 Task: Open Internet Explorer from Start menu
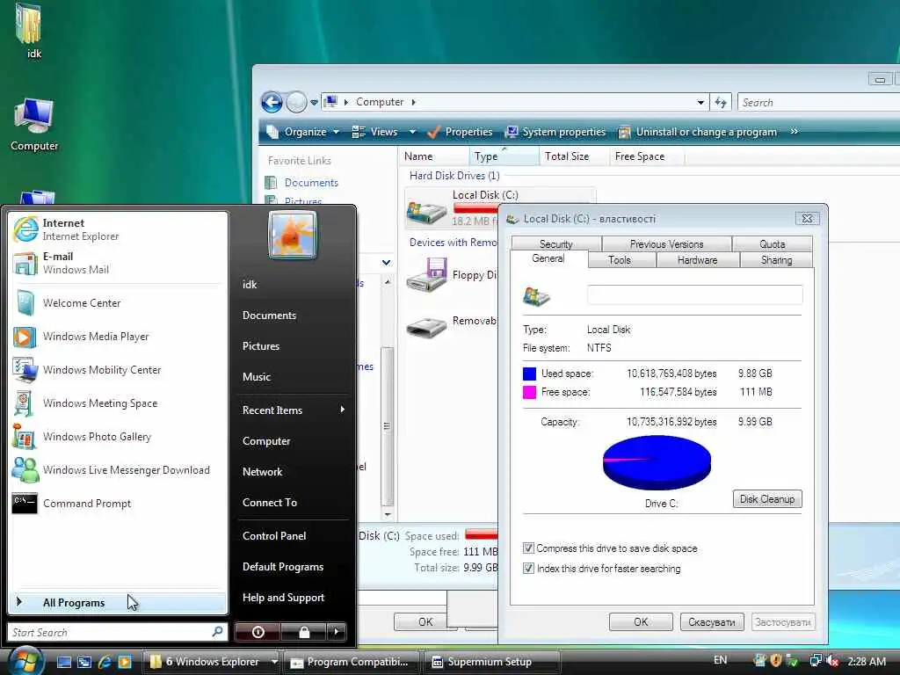point(119,229)
